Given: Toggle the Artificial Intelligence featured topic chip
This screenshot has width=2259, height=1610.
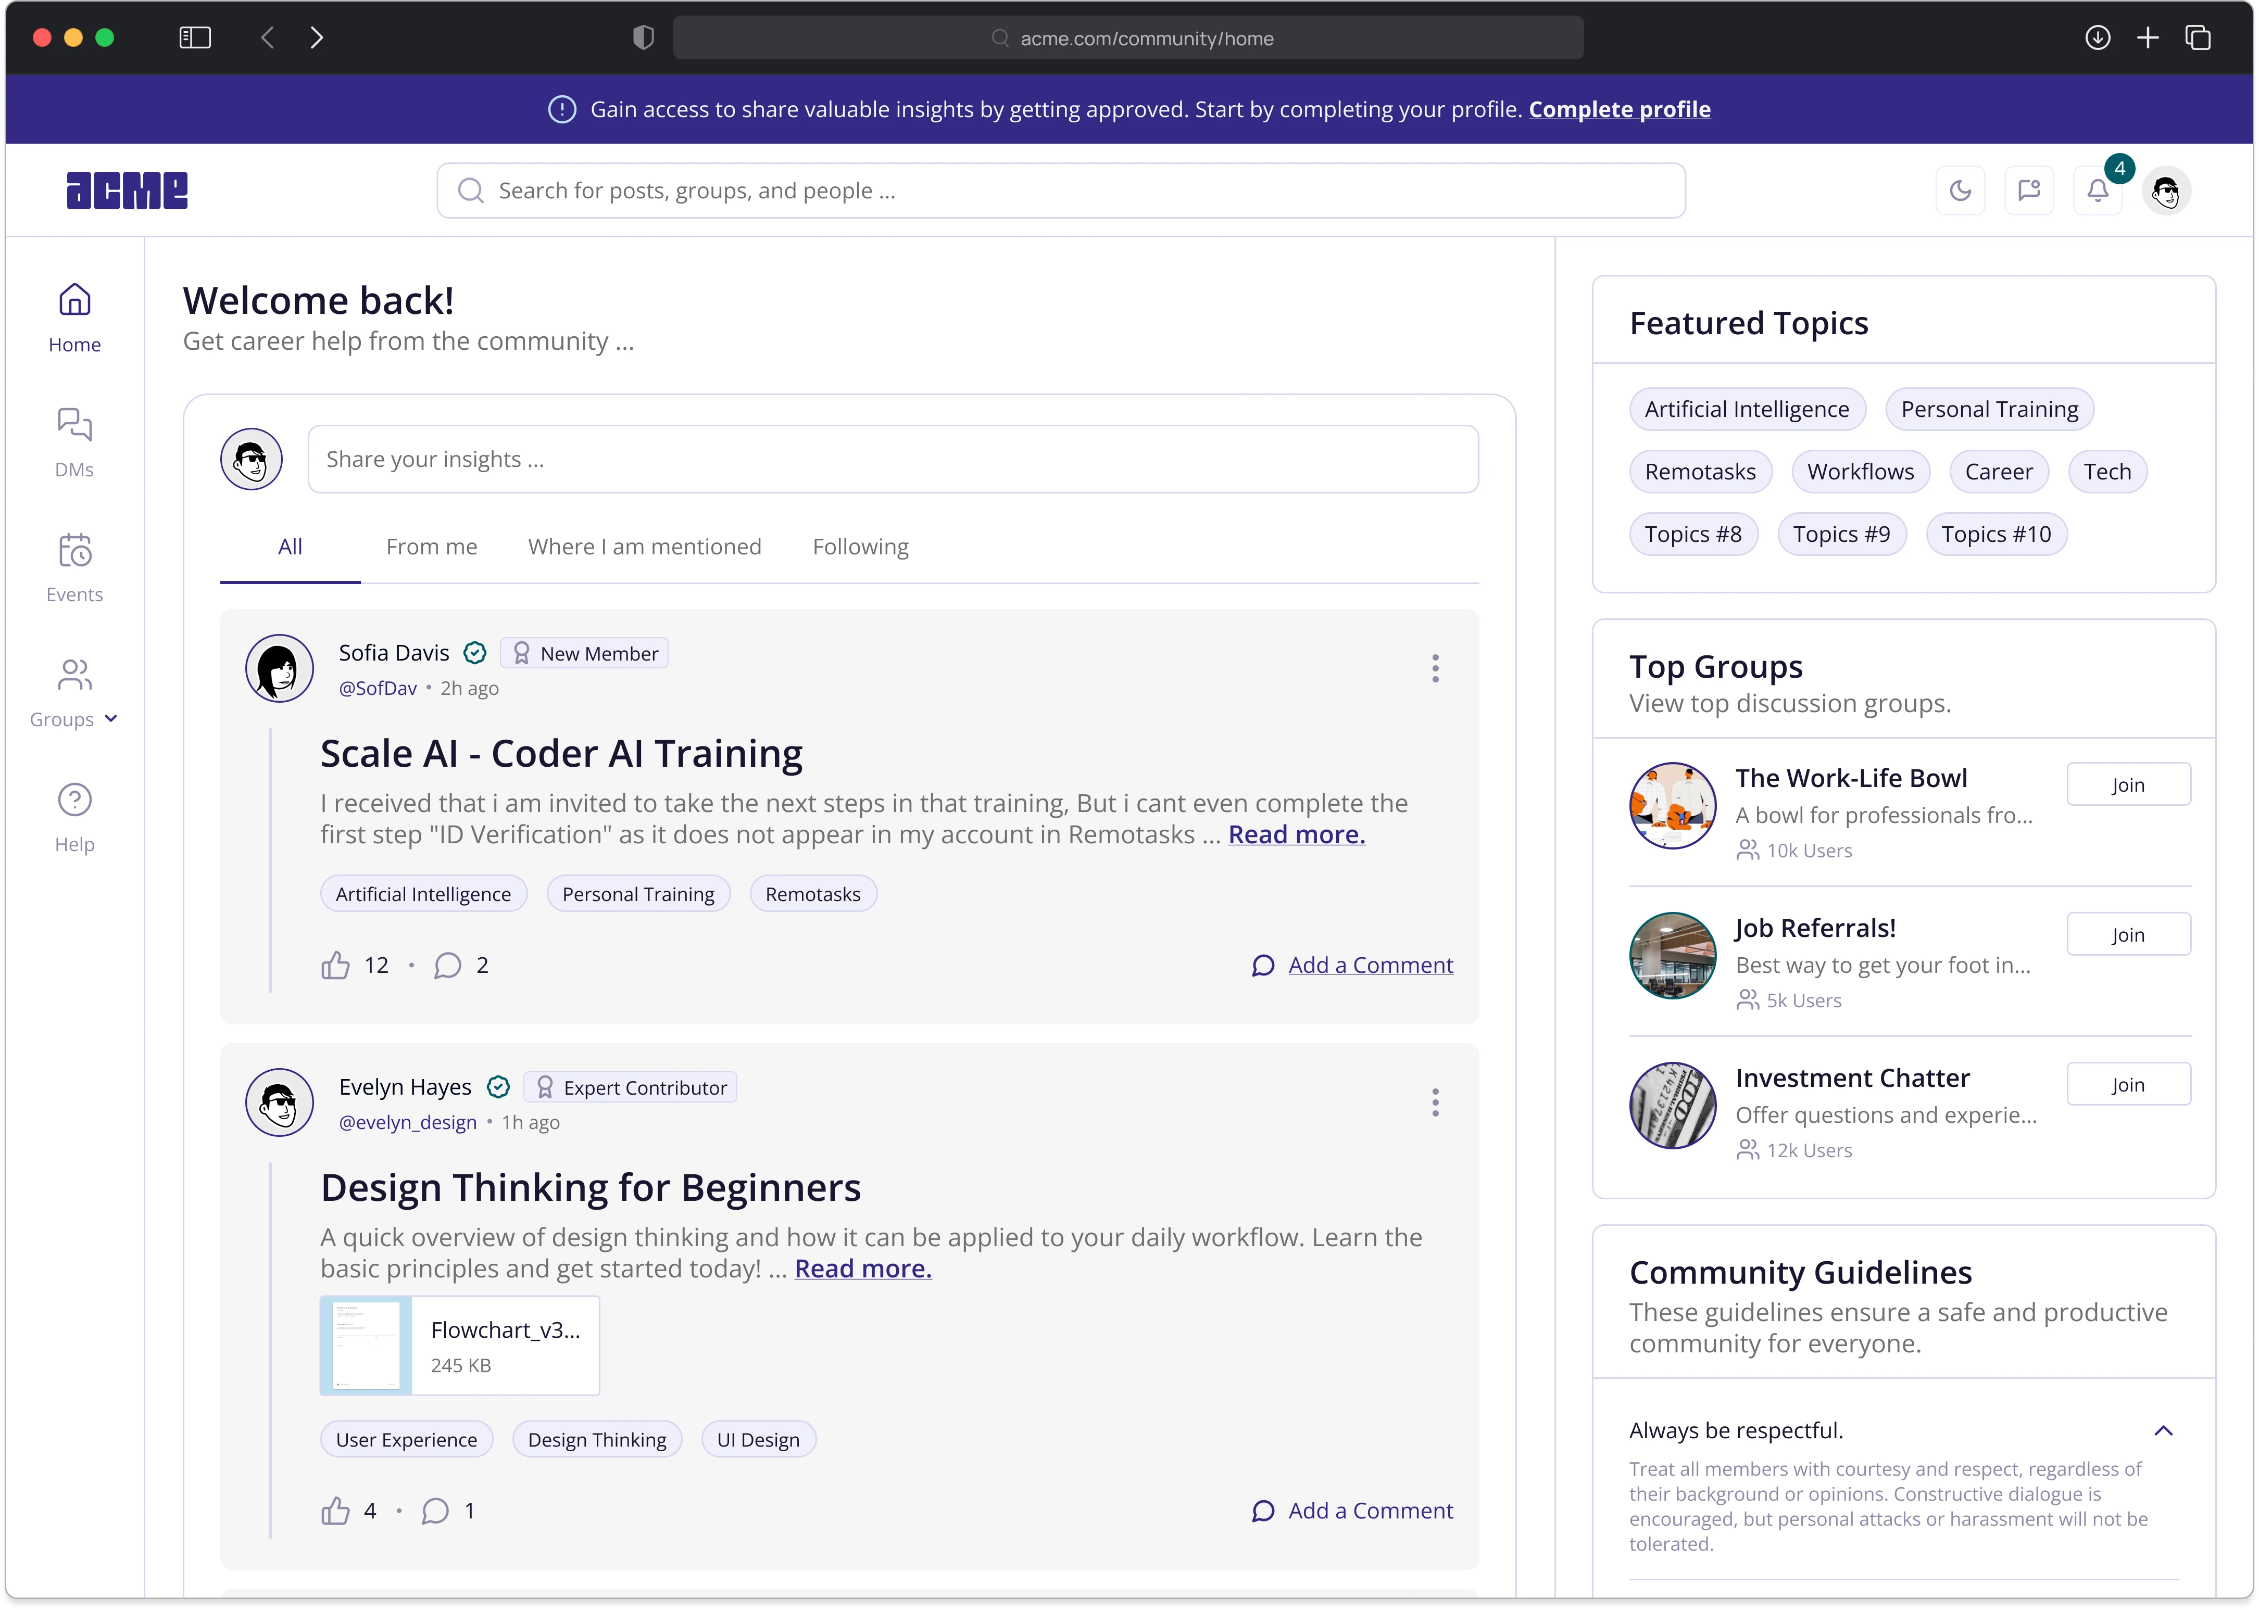Looking at the screenshot, I should (x=1746, y=410).
